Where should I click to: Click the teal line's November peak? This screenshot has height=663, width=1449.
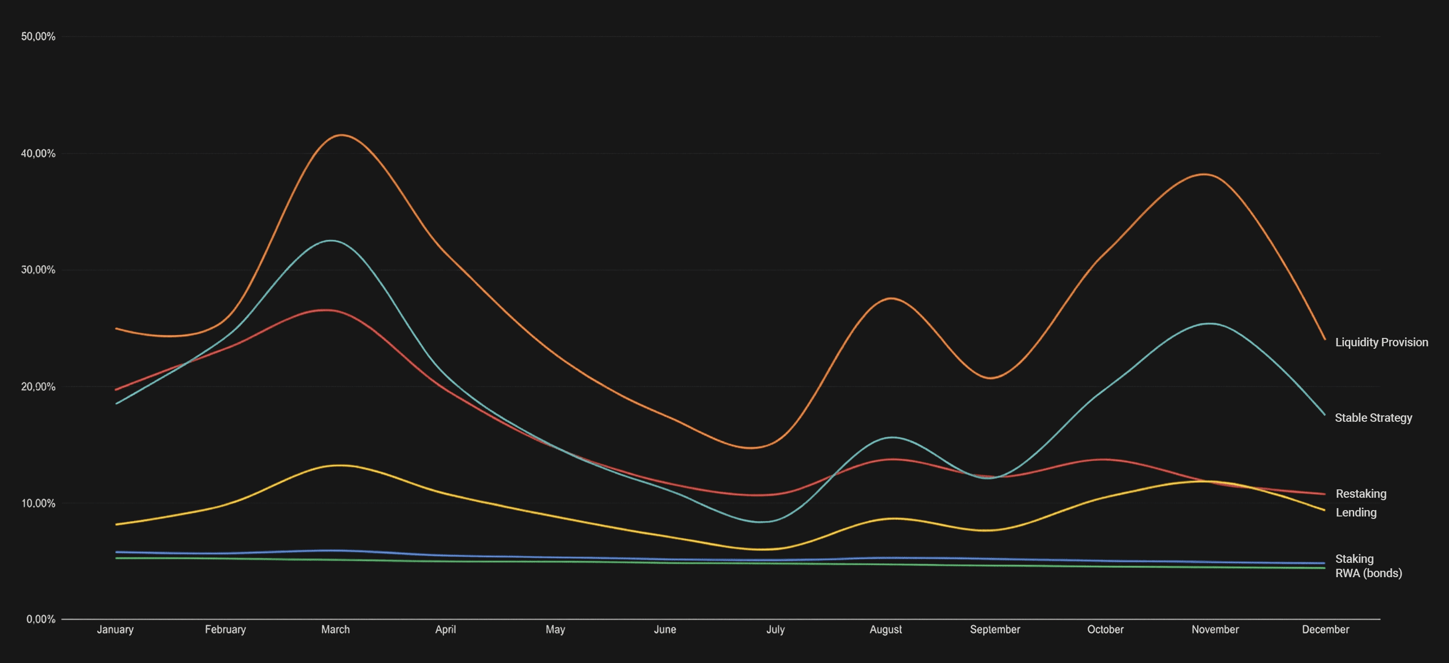pos(1209,323)
